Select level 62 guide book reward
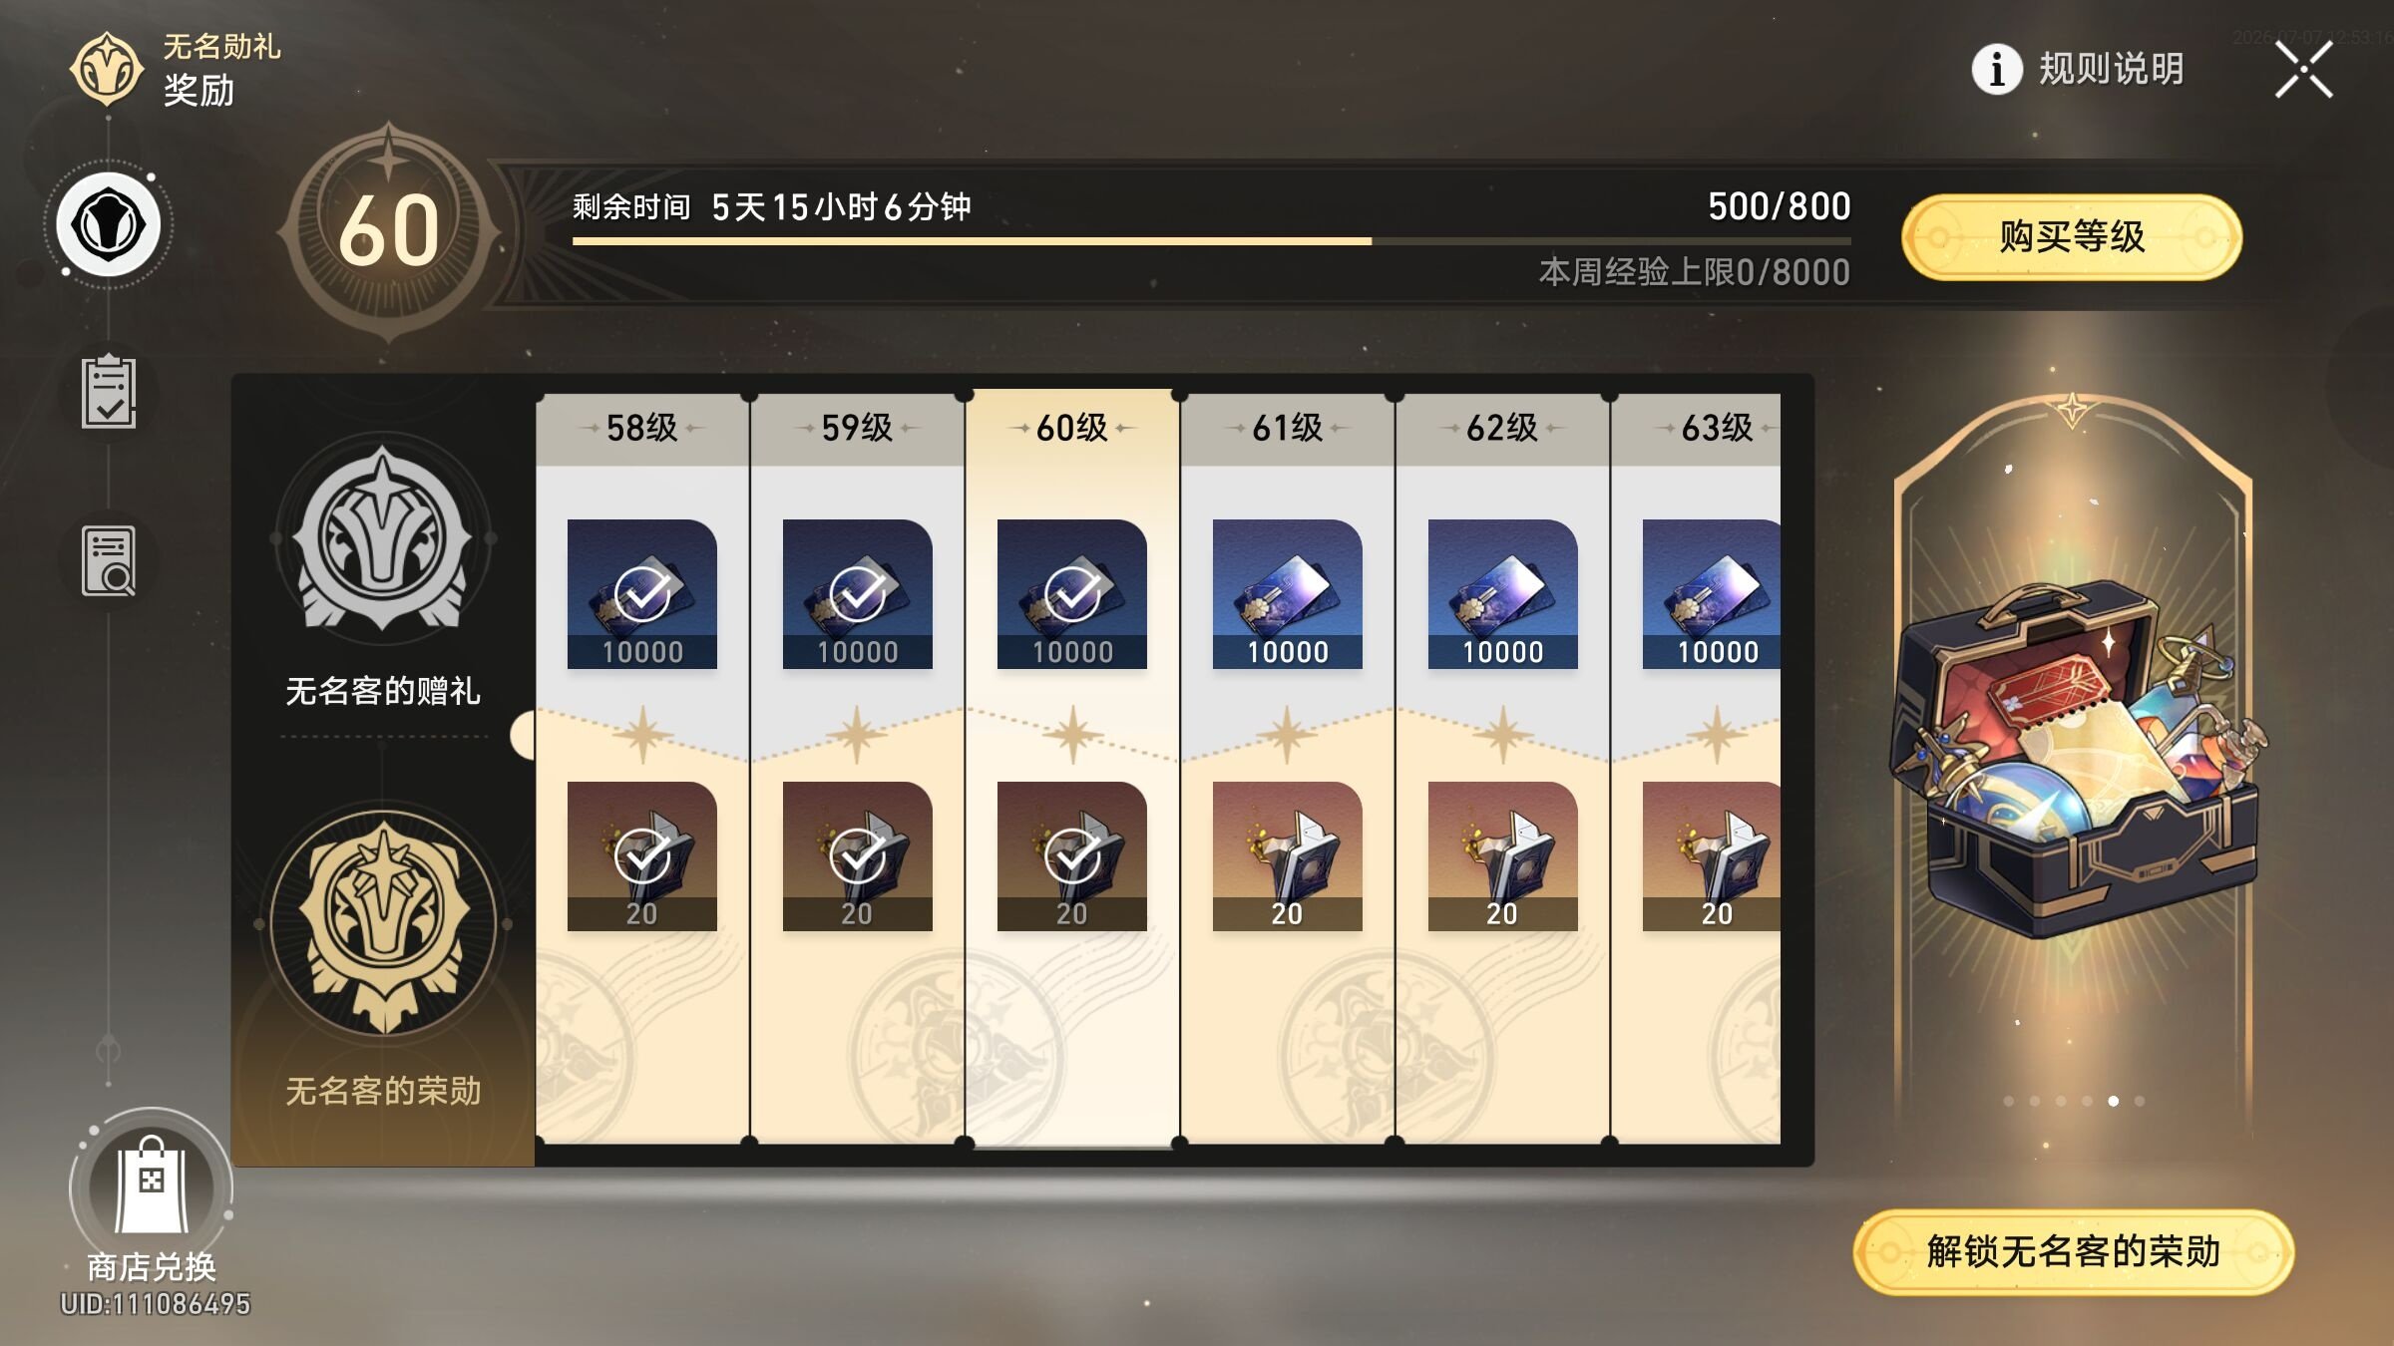This screenshot has width=2394, height=1346. click(1502, 856)
